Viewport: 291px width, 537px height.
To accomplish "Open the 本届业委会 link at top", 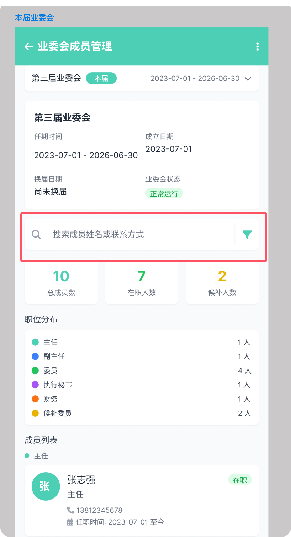I will tap(35, 17).
